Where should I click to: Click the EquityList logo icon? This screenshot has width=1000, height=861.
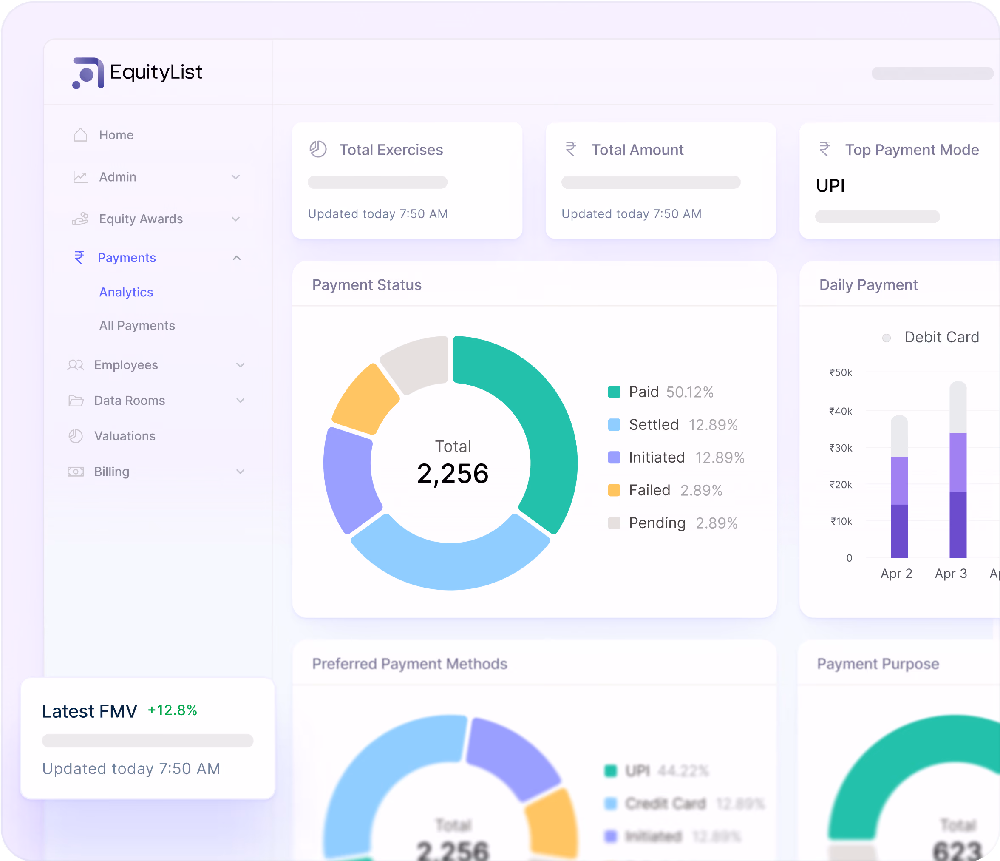click(88, 73)
